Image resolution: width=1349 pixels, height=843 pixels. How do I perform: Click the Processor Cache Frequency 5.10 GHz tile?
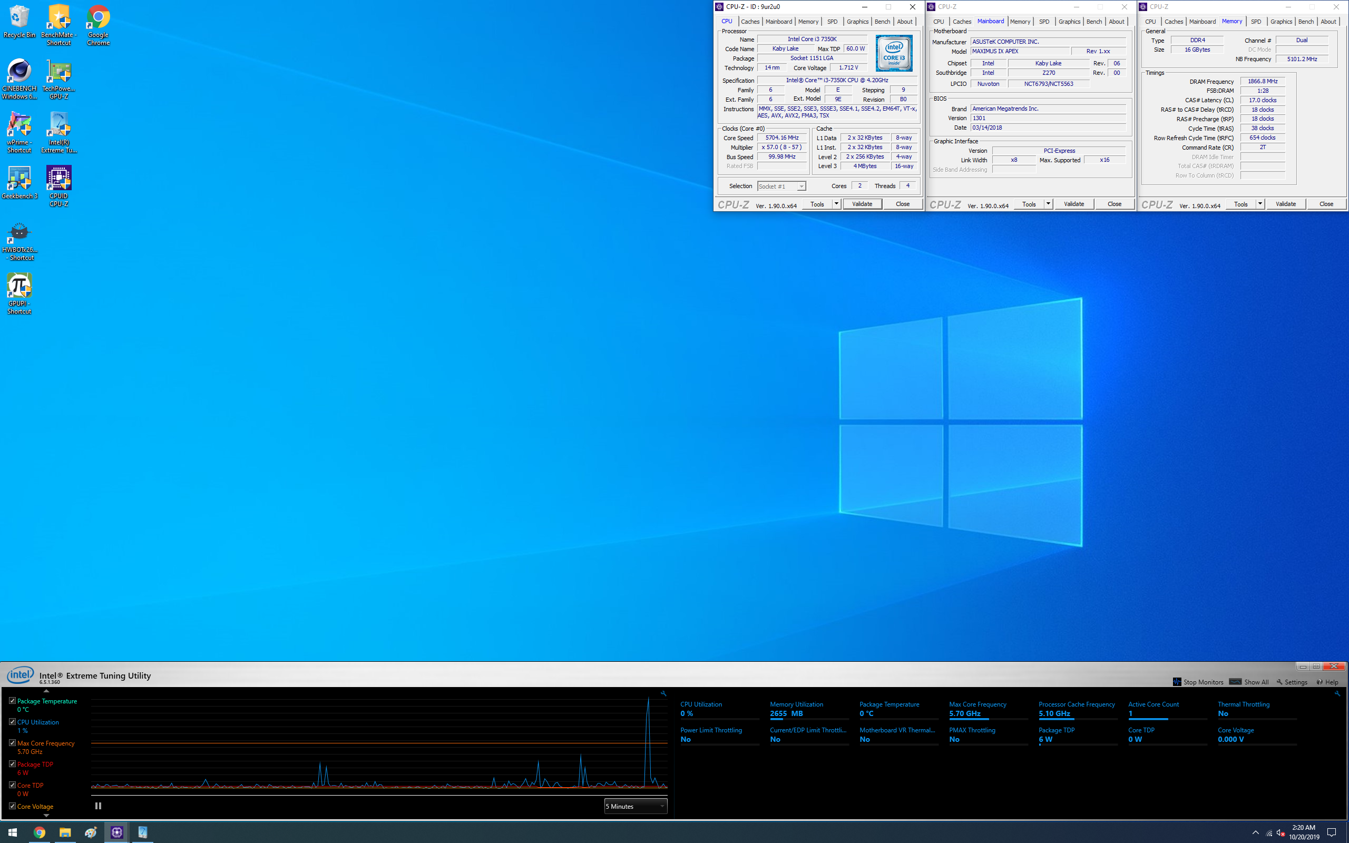[1078, 710]
